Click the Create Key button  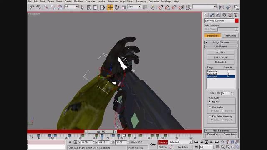(x=212, y=135)
